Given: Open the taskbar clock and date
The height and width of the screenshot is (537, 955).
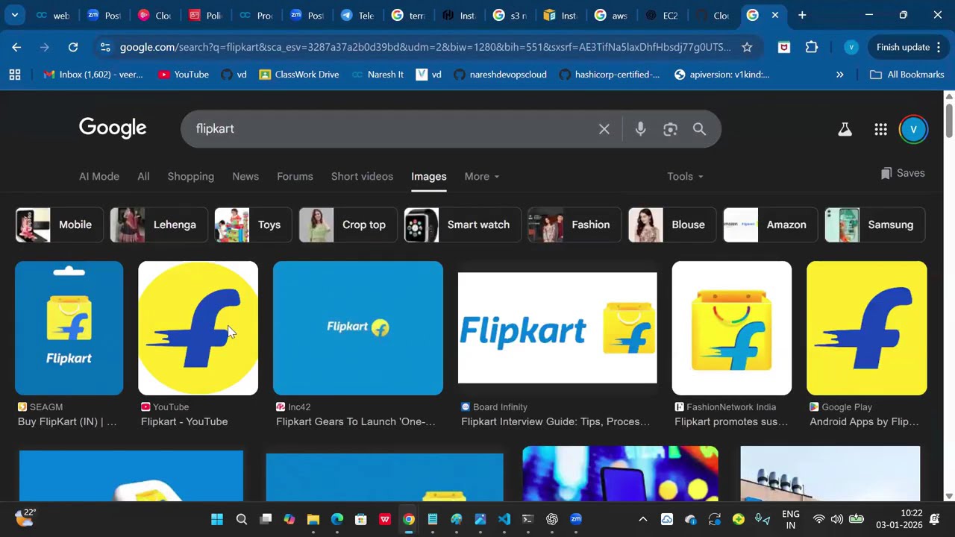Looking at the screenshot, I should tap(900, 519).
